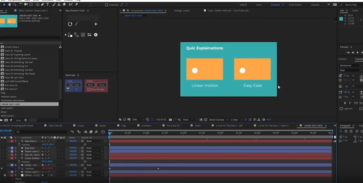Open the Graph Editor in timeline

click(x=103, y=132)
